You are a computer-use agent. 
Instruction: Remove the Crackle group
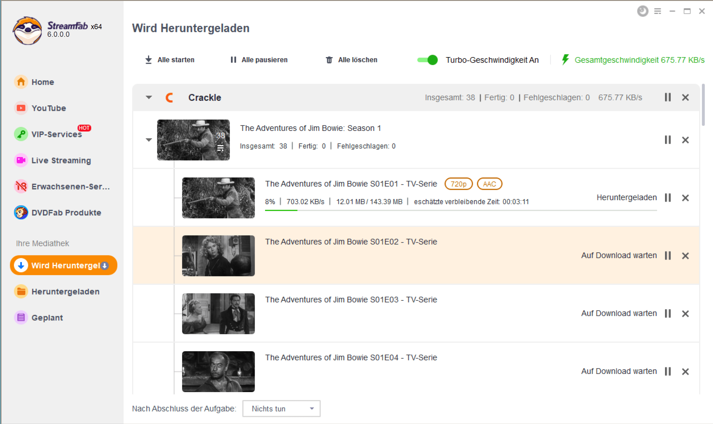coord(685,97)
